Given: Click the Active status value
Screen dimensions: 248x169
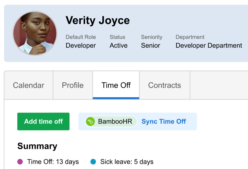Looking at the screenshot, I should 118,46.
